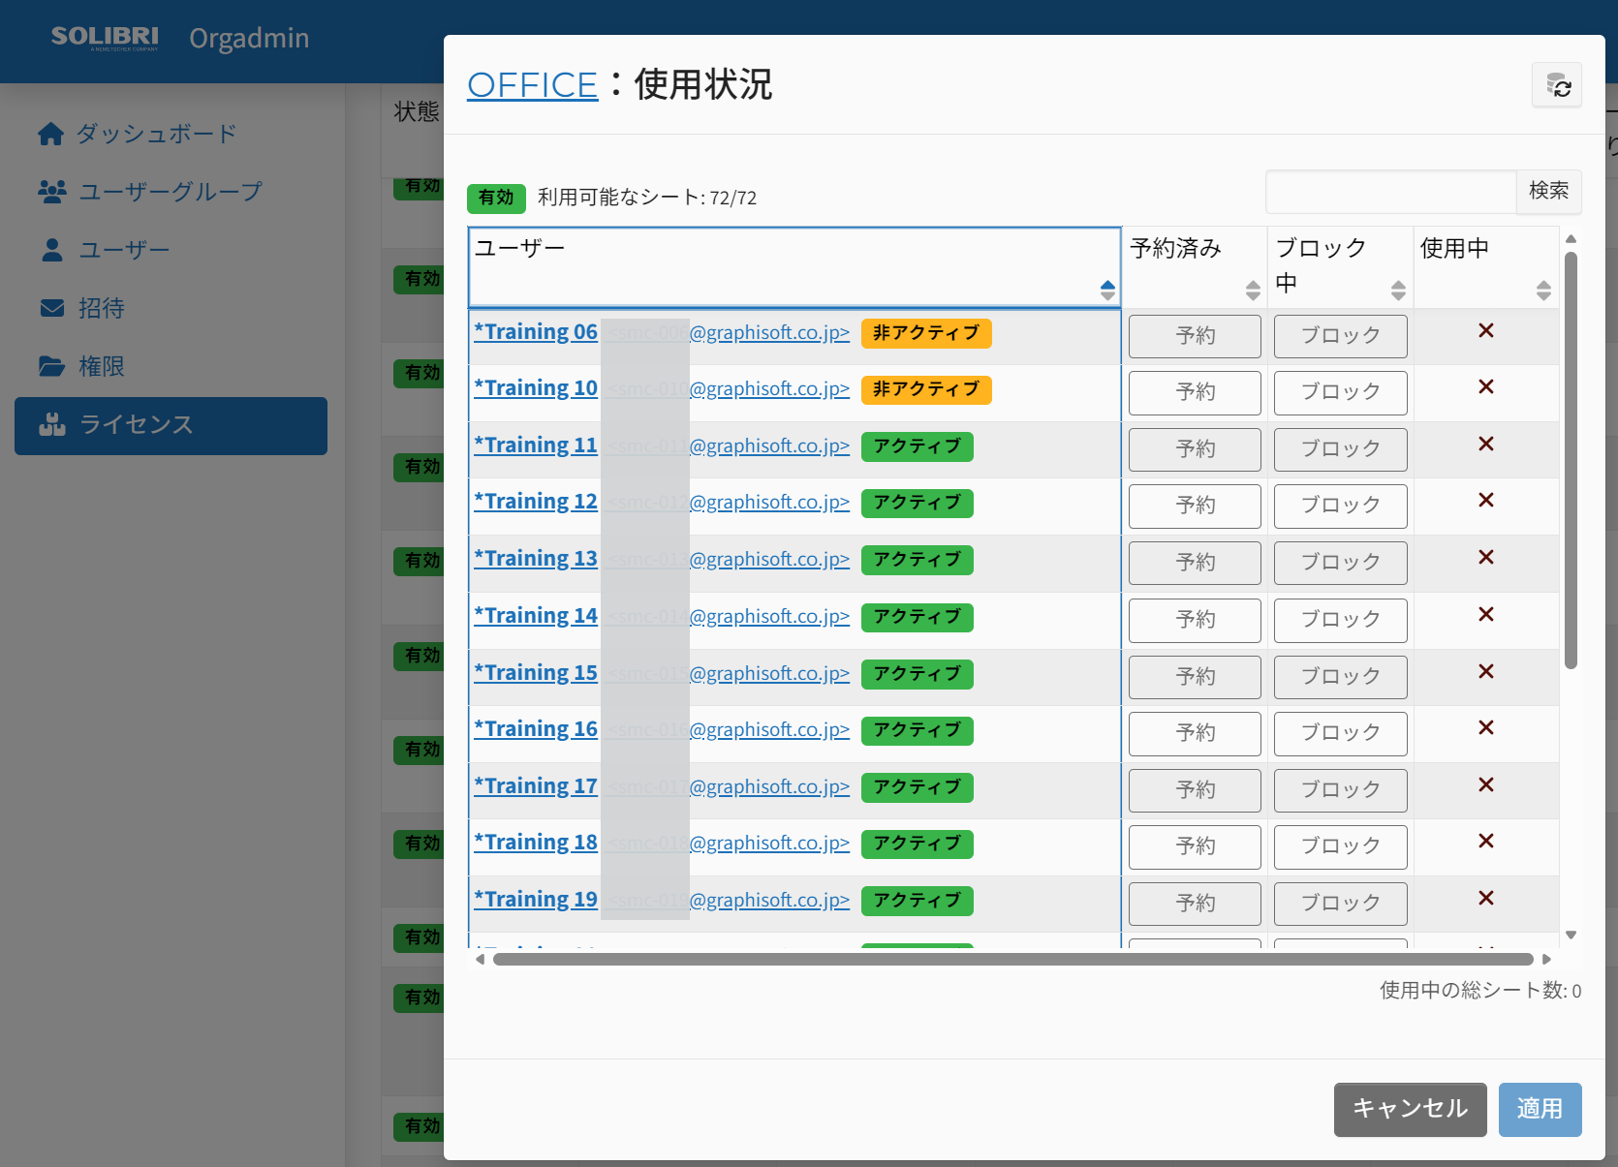Click in-use X icon for Training 10
The width and height of the screenshot is (1618, 1167).
(x=1486, y=387)
